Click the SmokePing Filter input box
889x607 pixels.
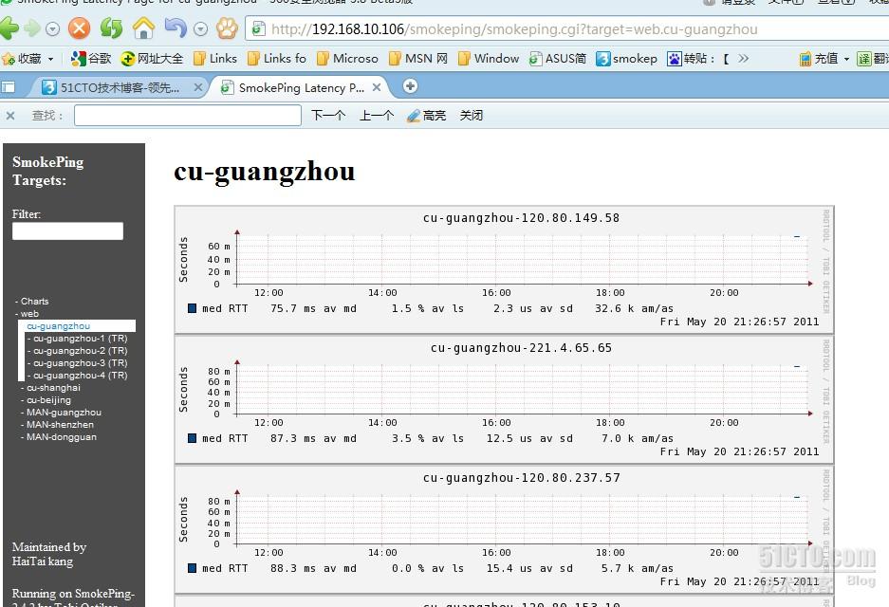coord(67,230)
